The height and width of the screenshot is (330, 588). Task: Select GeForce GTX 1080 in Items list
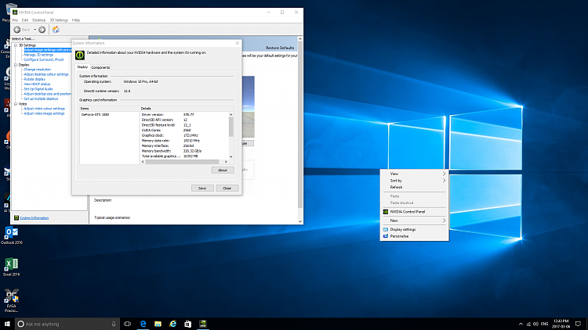[x=95, y=114]
